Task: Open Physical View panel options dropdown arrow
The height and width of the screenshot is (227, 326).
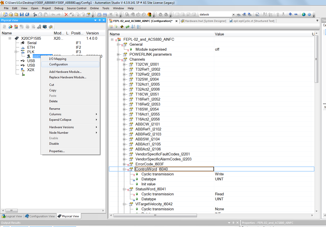Action: (95, 20)
